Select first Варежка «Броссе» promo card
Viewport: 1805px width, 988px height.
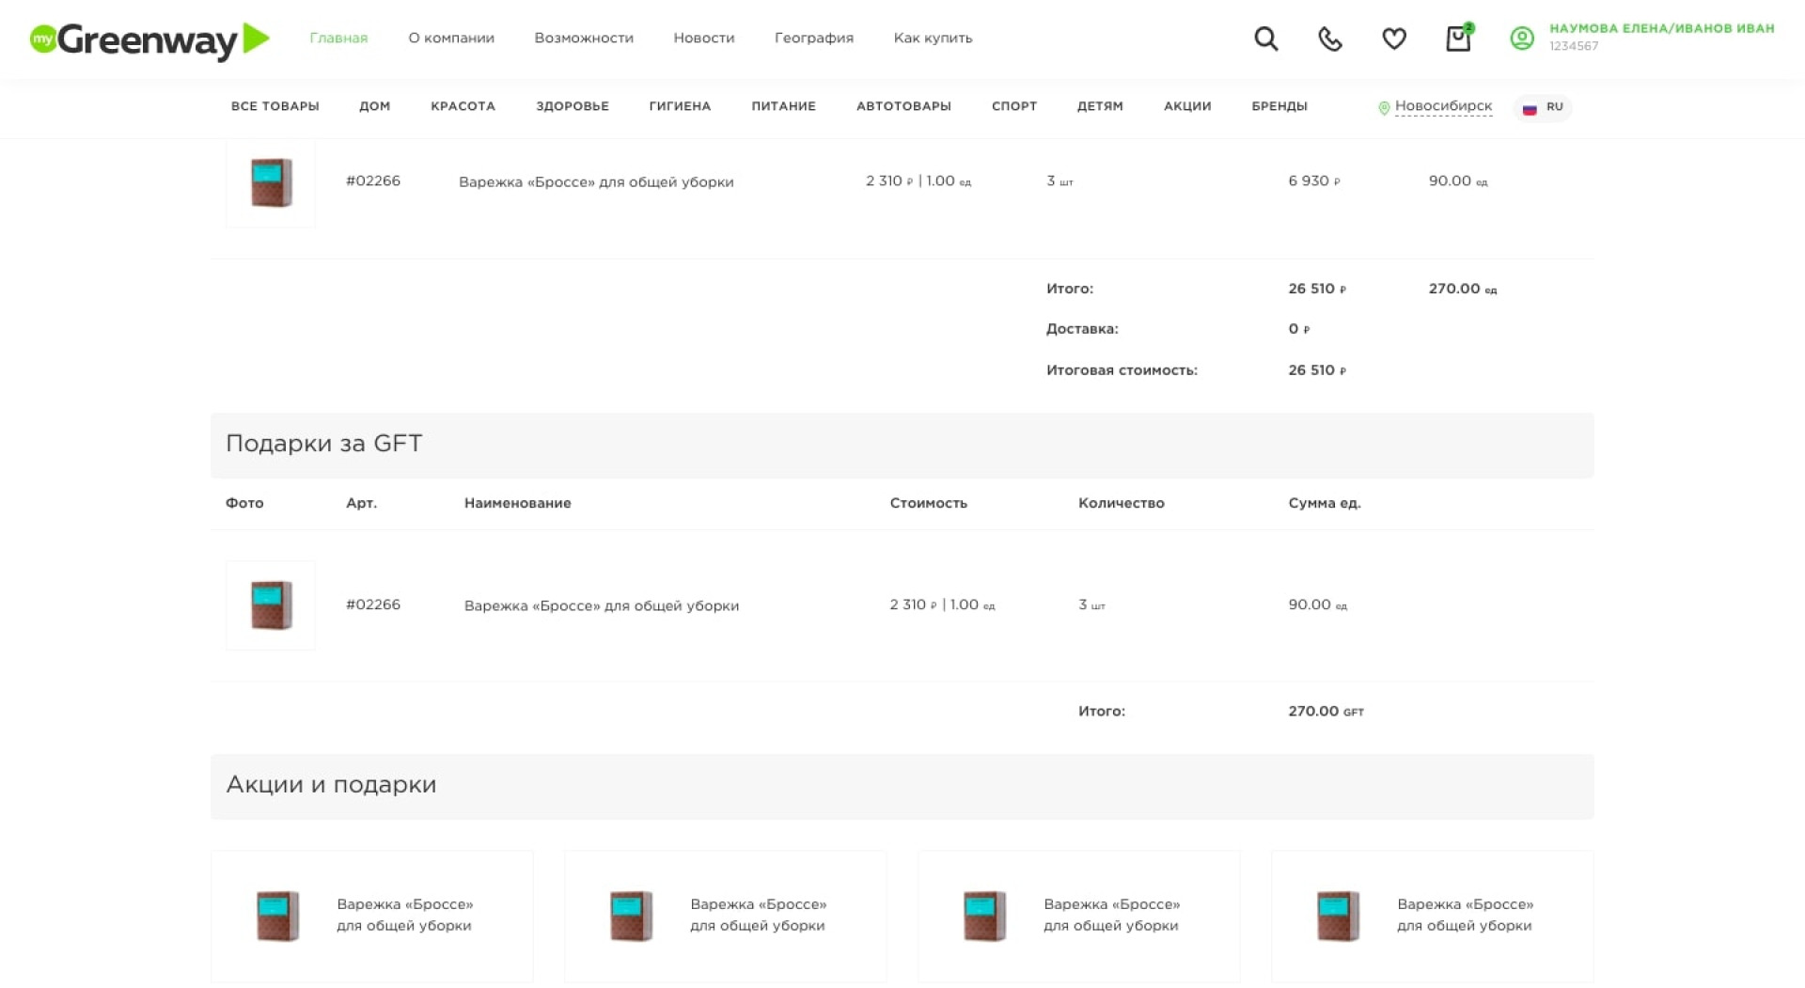[372, 916]
